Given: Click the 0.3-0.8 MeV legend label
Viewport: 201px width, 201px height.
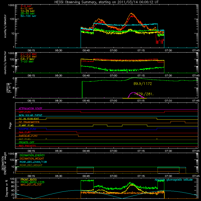Looking at the screenshot, I should coord(29,57).
